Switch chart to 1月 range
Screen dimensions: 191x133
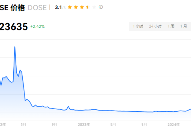[x=184, y=26]
